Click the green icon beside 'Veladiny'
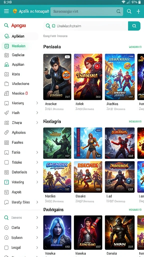This screenshot has height=257, width=144. [x=6, y=182]
